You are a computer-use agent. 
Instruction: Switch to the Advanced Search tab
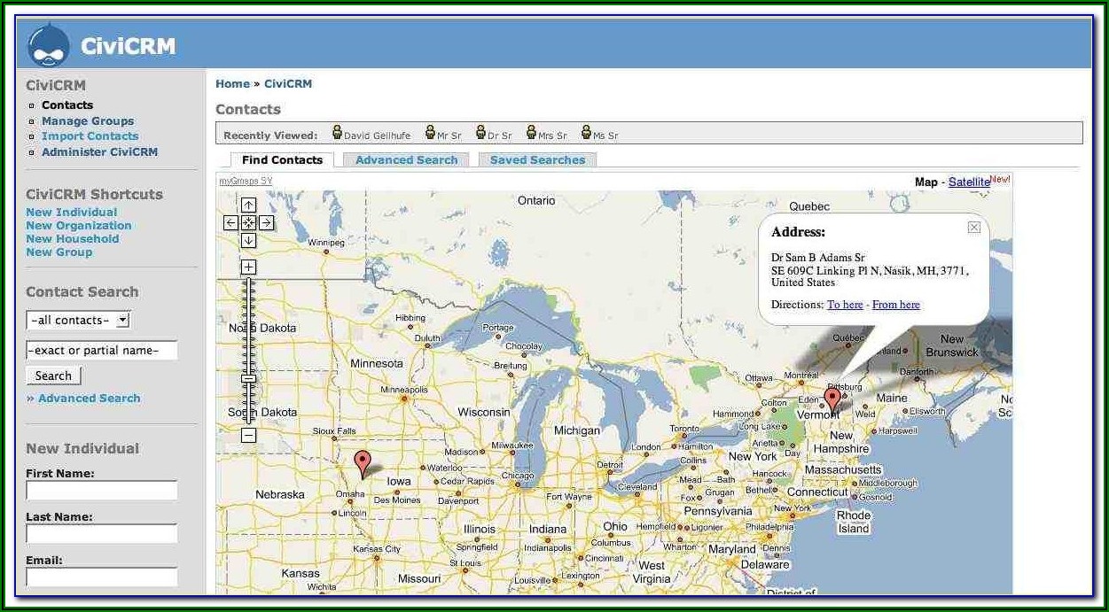pyautogui.click(x=406, y=160)
